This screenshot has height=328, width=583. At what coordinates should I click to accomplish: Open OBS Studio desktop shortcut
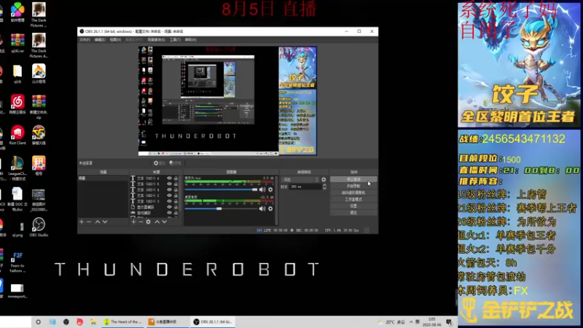click(x=39, y=227)
